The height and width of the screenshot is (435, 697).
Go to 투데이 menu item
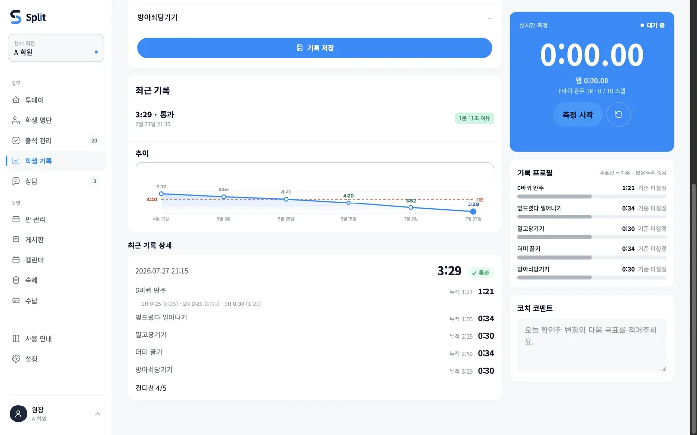56,100
